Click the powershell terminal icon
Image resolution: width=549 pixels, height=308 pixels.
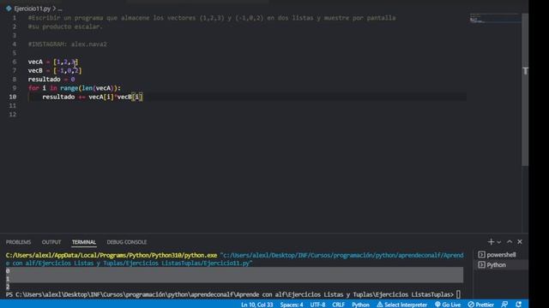point(482,255)
